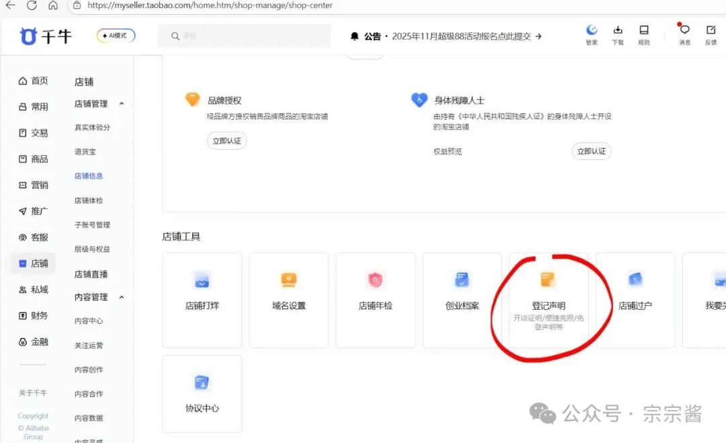This screenshot has height=443, width=726.
Task: Click the 店铺打样 tool icon
Action: [x=202, y=280]
